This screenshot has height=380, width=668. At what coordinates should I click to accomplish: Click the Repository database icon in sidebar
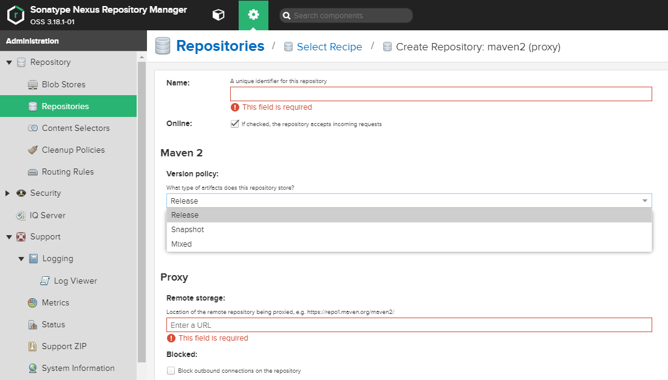coord(21,62)
